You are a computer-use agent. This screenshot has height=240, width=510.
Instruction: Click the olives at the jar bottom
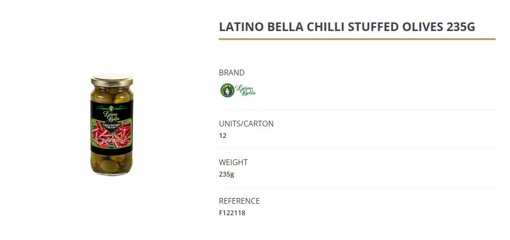pos(112,164)
